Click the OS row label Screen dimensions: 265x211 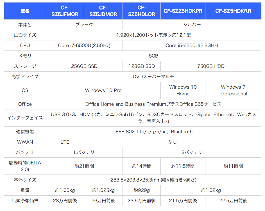(x=25, y=90)
